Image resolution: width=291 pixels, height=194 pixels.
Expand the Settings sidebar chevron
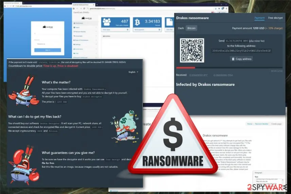tap(96, 45)
